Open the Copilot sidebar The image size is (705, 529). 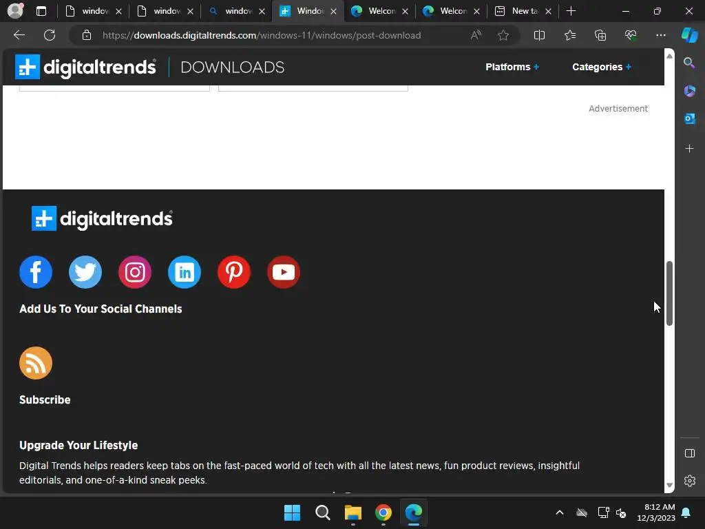(689, 35)
